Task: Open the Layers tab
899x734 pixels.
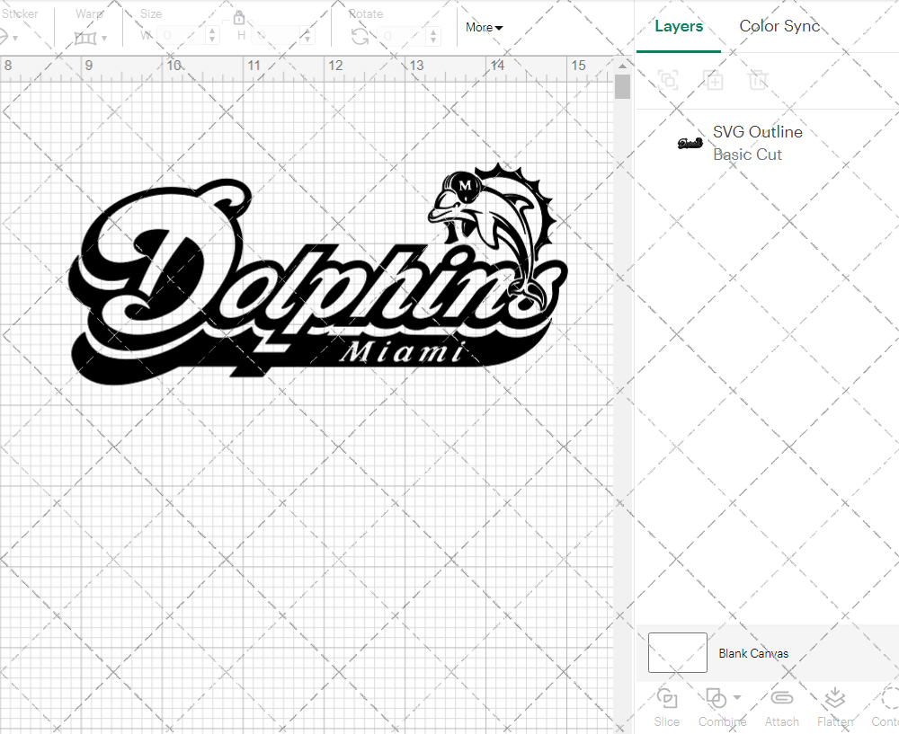Action: pos(679,26)
